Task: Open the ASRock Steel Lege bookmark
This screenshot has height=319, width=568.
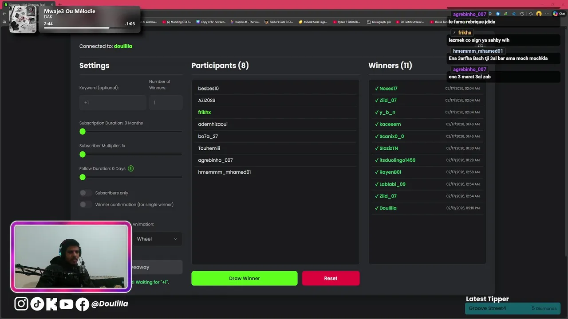Action: point(313,22)
